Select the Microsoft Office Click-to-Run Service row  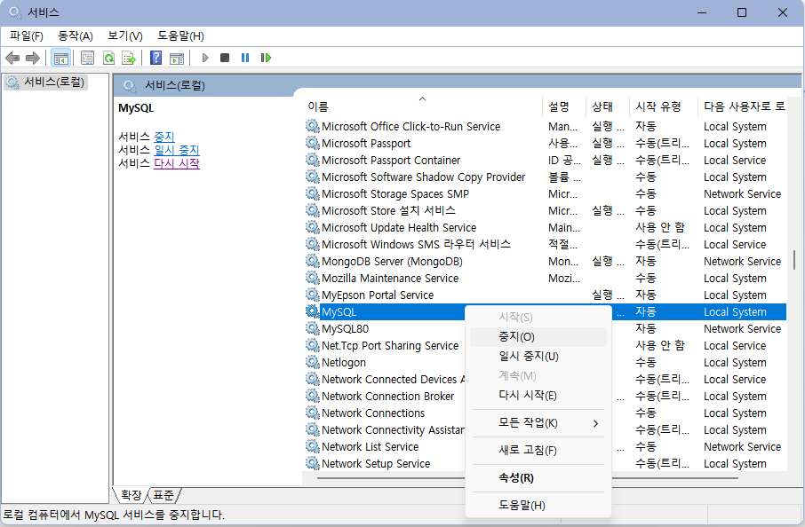coord(545,126)
